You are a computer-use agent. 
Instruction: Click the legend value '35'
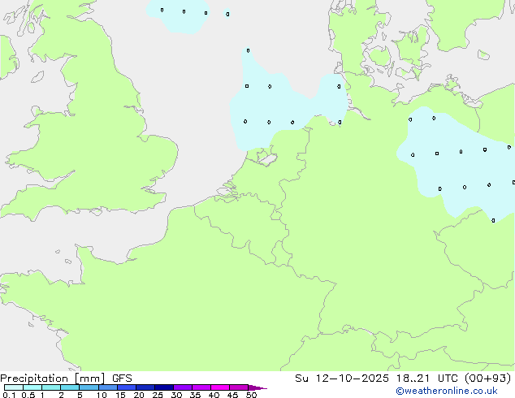point(195,395)
